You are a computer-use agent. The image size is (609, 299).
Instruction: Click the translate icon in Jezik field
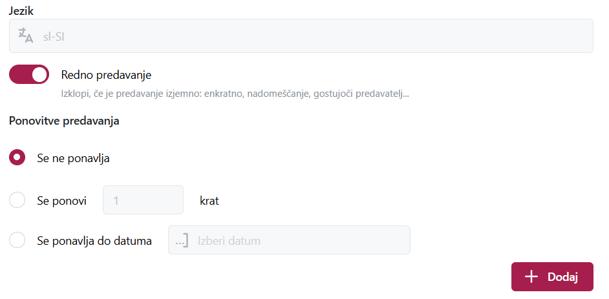click(26, 36)
